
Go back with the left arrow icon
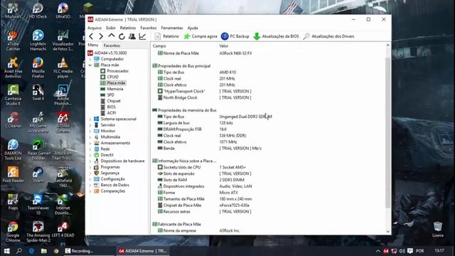[92, 36]
